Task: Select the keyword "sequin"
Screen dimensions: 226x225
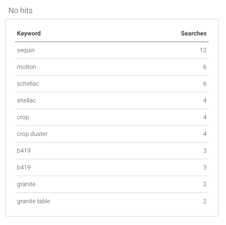Action: (x=26, y=50)
